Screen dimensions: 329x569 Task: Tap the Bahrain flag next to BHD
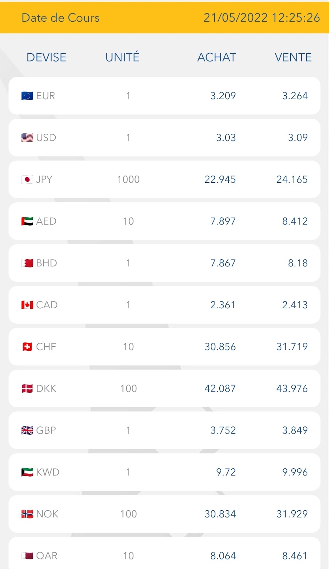27,263
